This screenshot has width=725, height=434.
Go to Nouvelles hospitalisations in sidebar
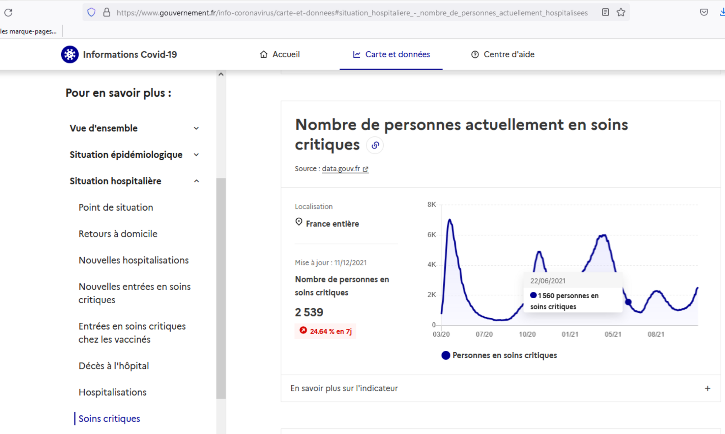(x=133, y=260)
